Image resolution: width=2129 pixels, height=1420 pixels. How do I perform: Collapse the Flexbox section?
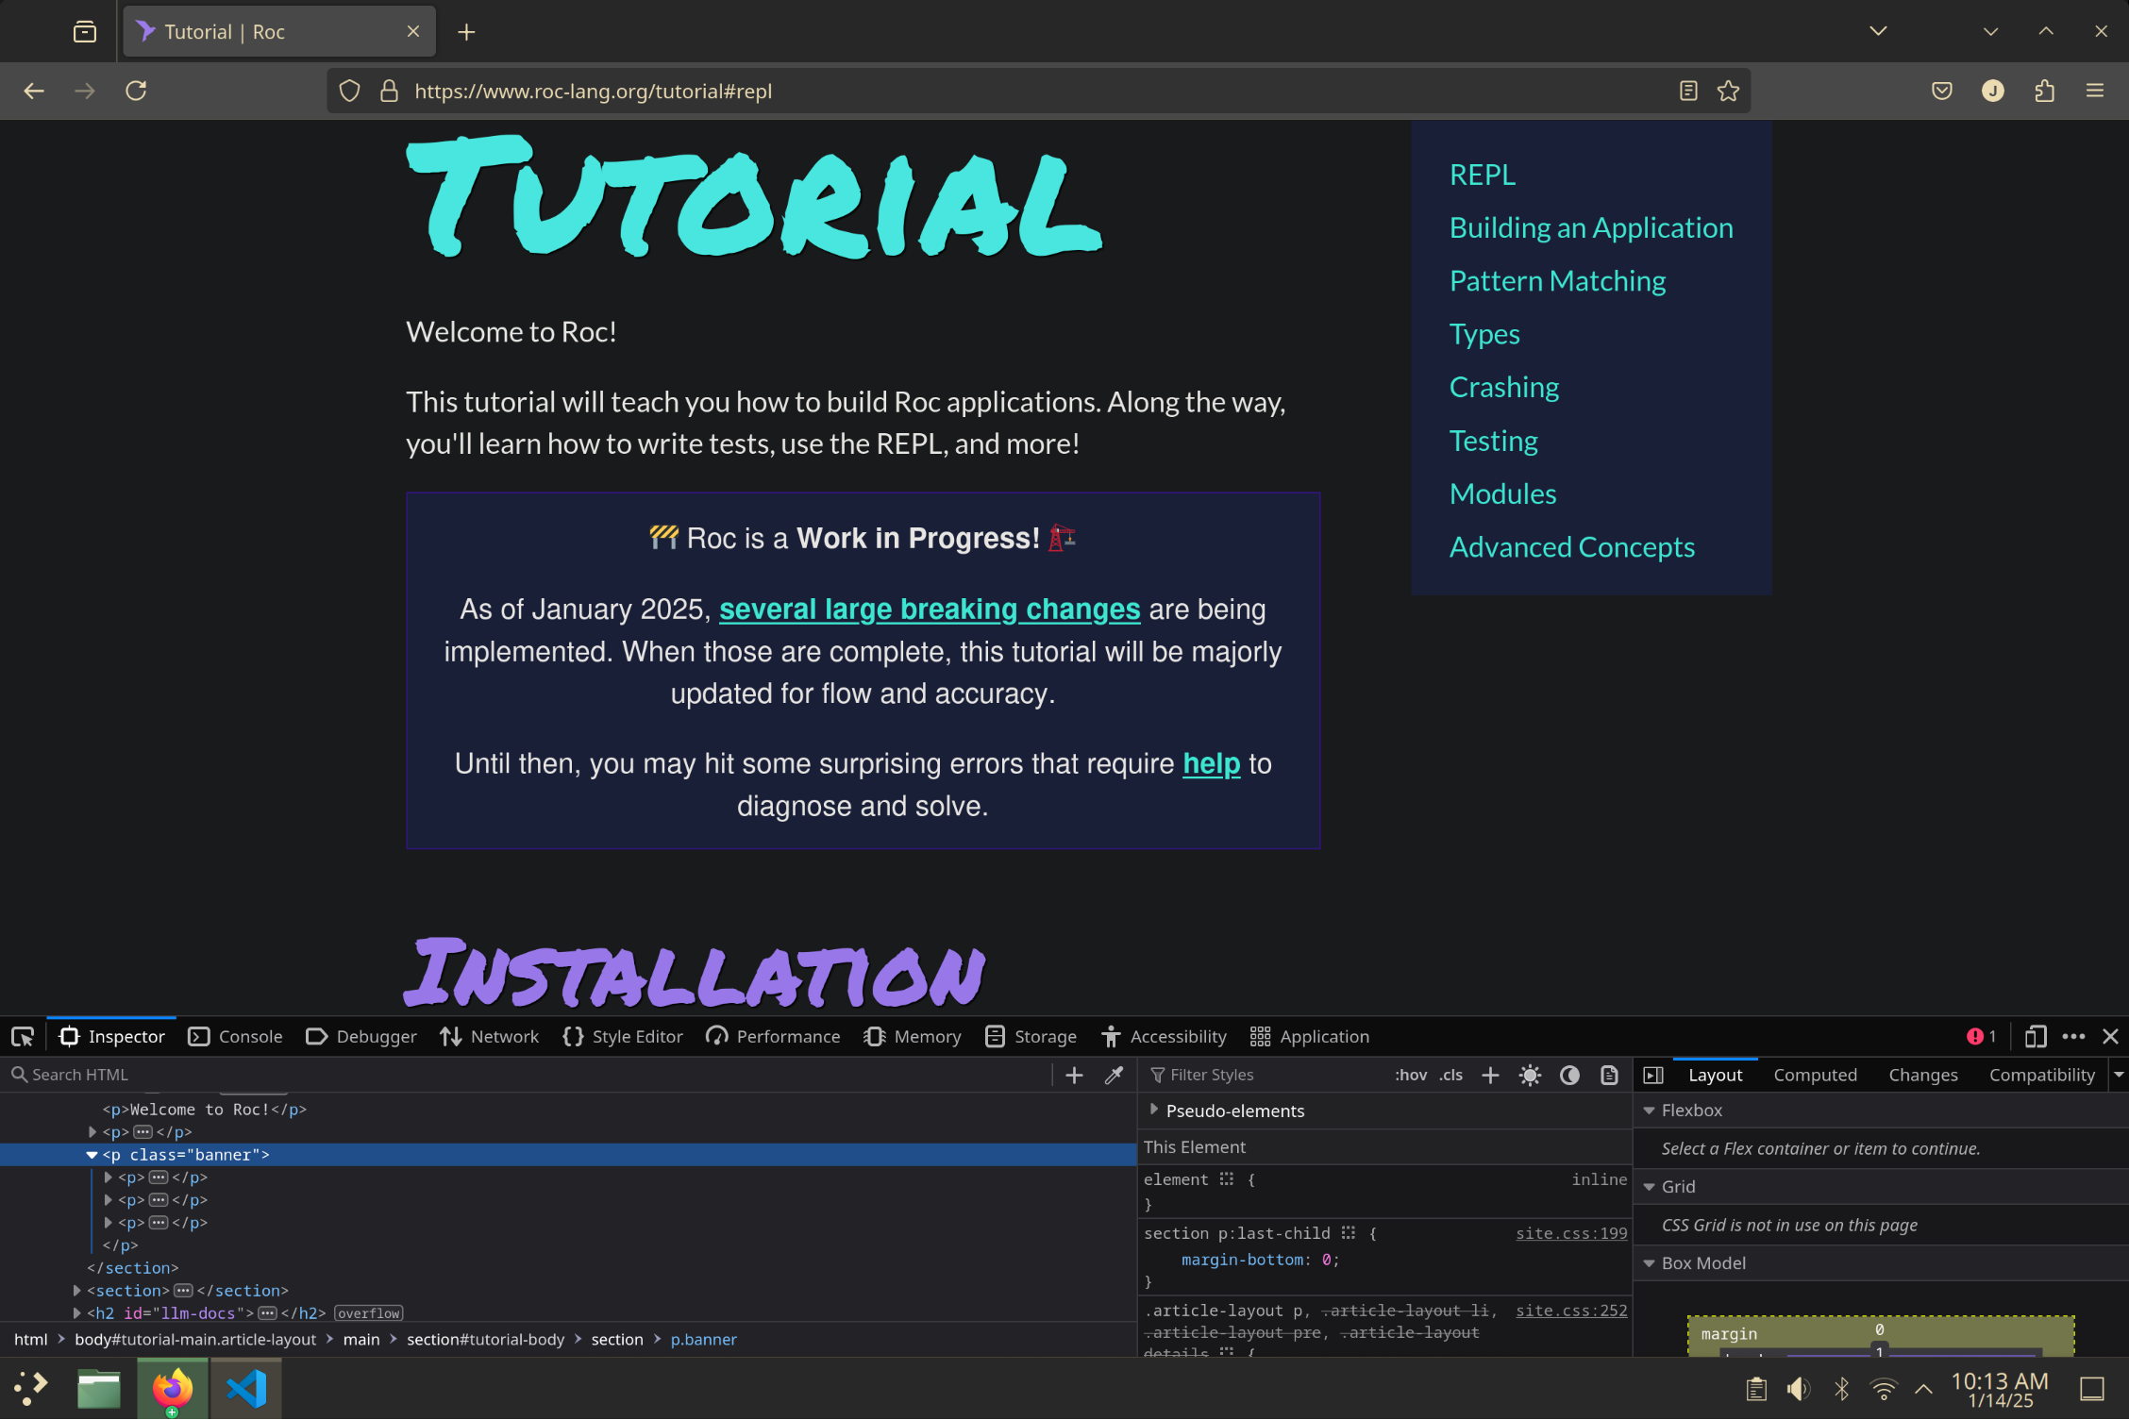[1649, 1111]
